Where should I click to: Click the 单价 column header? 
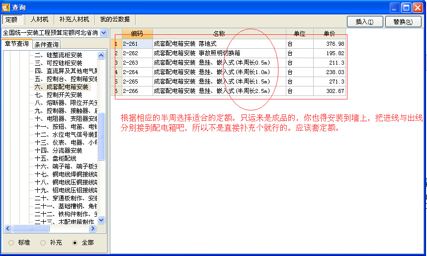pyautogui.click(x=330, y=34)
